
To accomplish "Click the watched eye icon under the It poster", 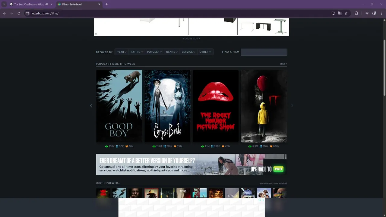I will pyautogui.click(x=250, y=146).
